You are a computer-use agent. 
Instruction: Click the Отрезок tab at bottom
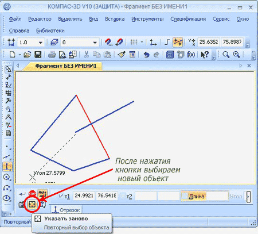click(66, 210)
